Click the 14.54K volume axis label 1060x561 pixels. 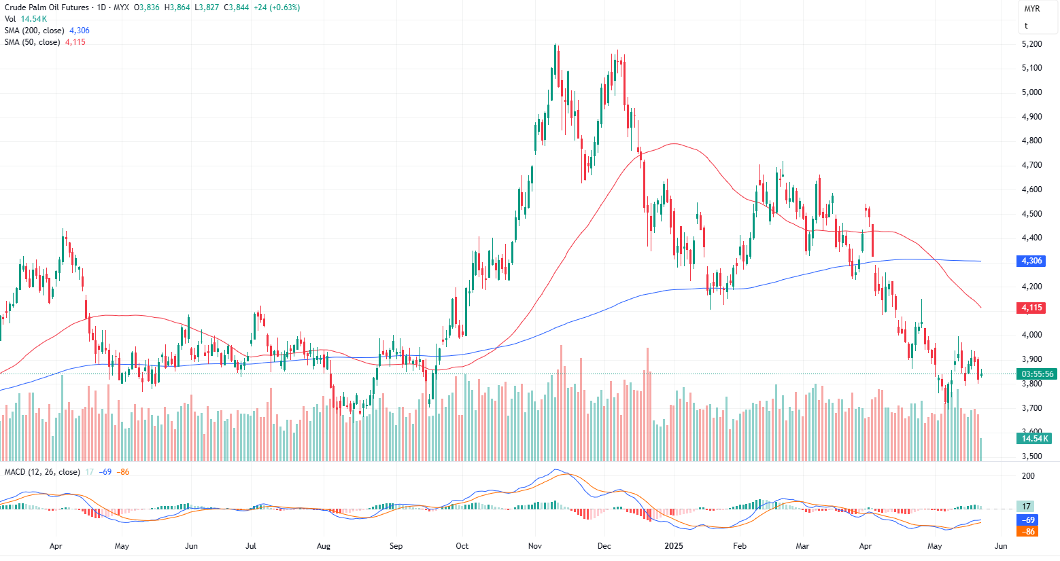coord(1036,439)
